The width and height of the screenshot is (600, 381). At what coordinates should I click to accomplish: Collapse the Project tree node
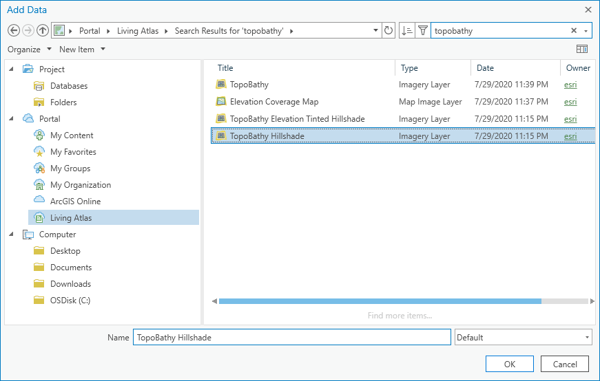pyautogui.click(x=12, y=69)
